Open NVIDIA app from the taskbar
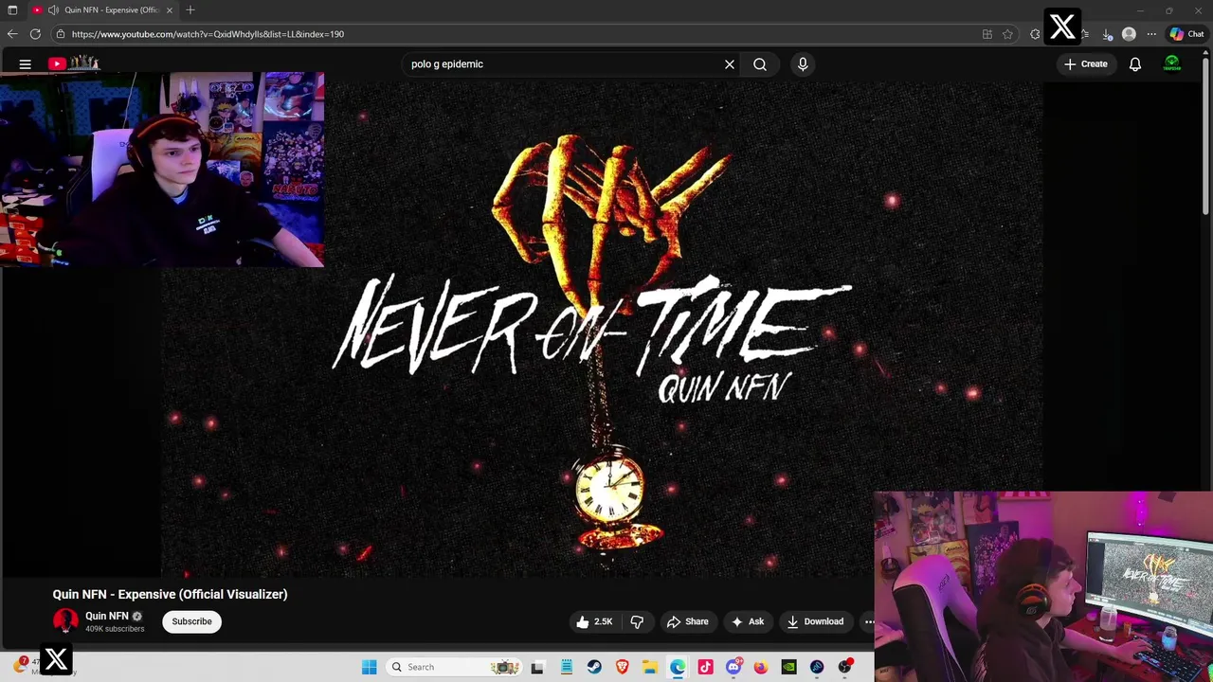Image resolution: width=1213 pixels, height=682 pixels. pyautogui.click(x=788, y=667)
